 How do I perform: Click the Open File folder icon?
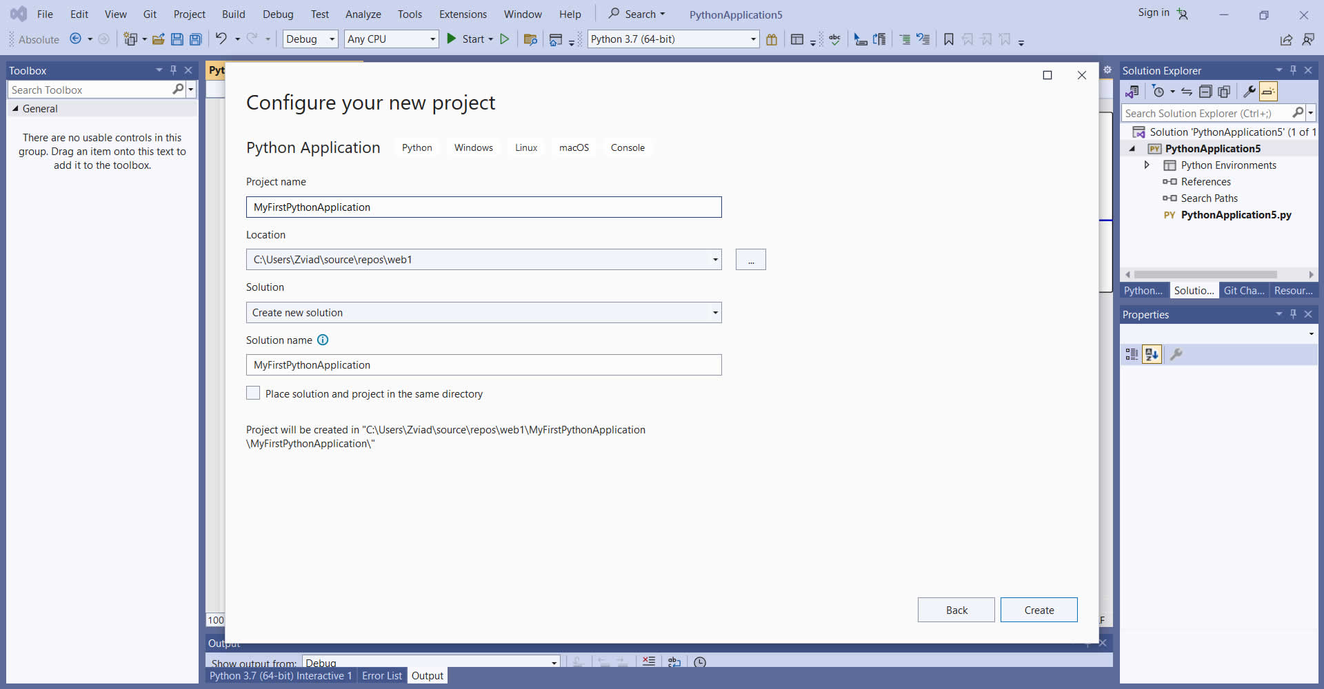pos(158,39)
